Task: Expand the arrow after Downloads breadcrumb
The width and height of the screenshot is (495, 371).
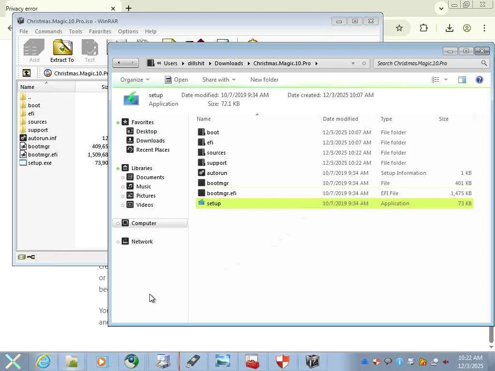Action: (x=248, y=63)
